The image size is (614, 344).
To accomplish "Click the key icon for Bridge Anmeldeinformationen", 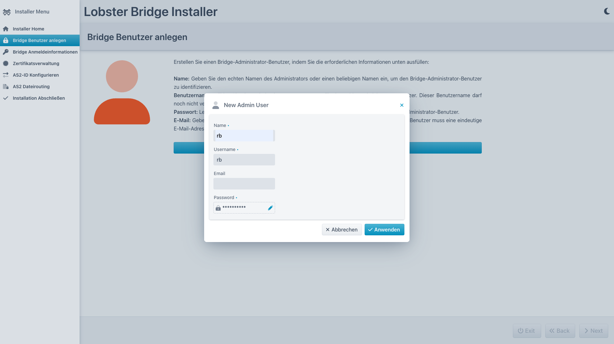I will pyautogui.click(x=6, y=52).
